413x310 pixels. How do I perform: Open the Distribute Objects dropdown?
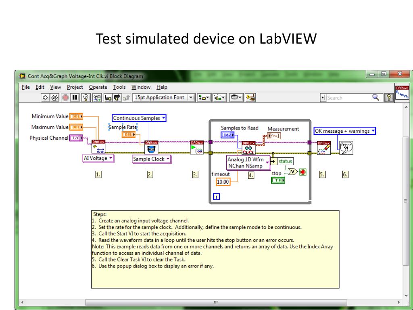(219, 98)
